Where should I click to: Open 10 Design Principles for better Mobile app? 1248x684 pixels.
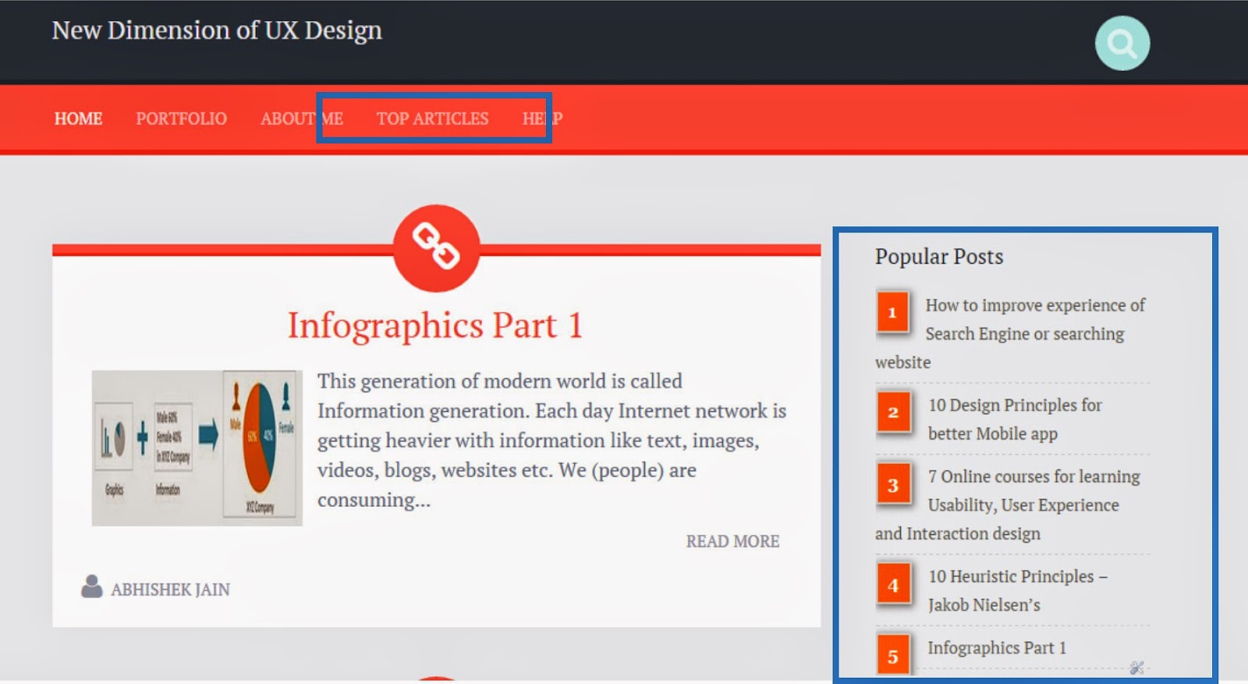click(1015, 419)
